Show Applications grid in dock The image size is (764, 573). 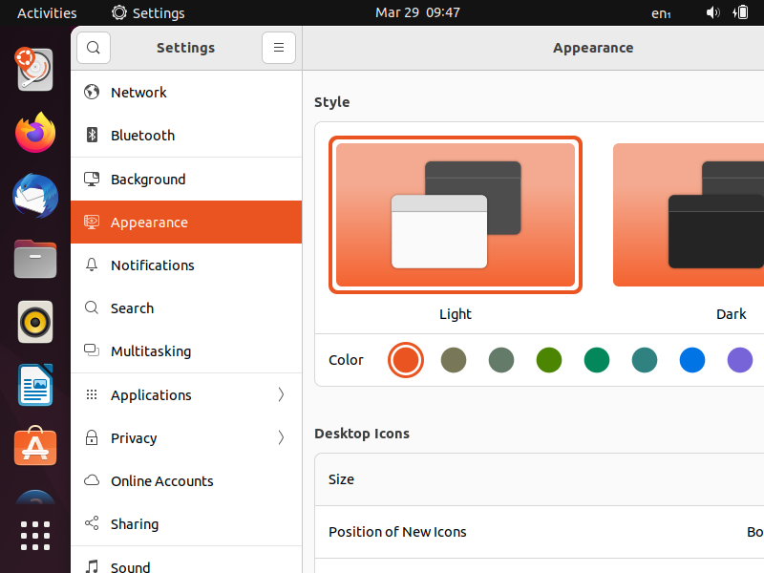tap(35, 536)
